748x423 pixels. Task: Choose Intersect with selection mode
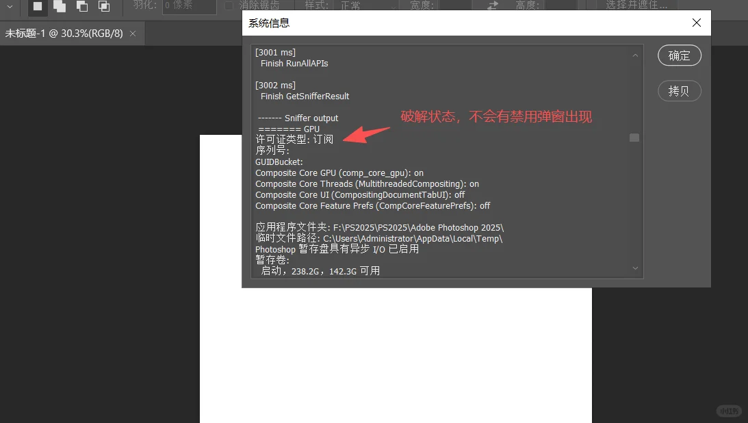[x=103, y=7]
